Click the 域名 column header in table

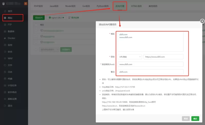[x=42, y=25]
